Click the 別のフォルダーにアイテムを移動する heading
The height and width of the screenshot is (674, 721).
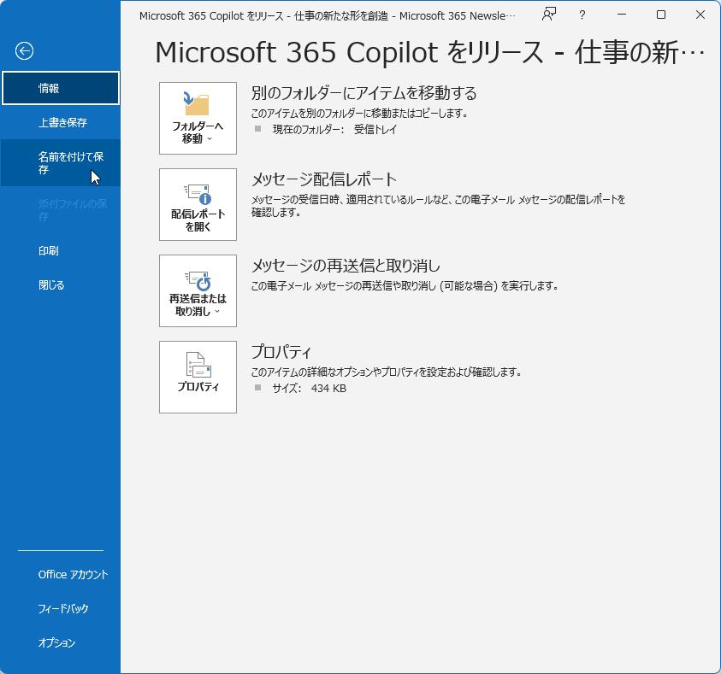pos(363,93)
